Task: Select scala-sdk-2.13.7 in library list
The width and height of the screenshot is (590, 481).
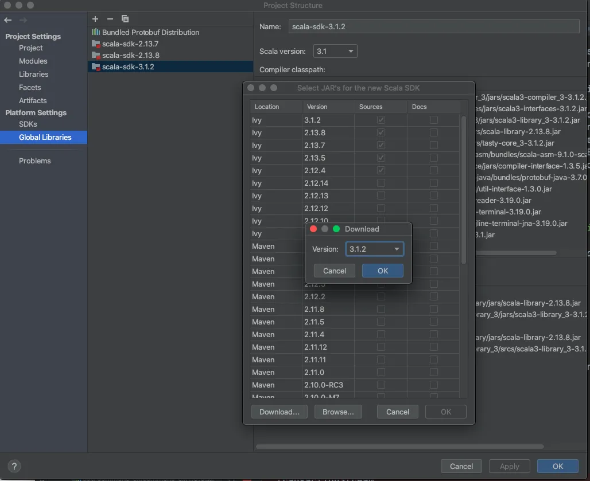Action: pyautogui.click(x=130, y=44)
